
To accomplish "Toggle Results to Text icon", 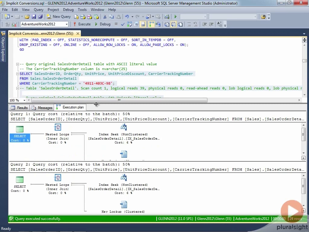I will coord(167,24).
